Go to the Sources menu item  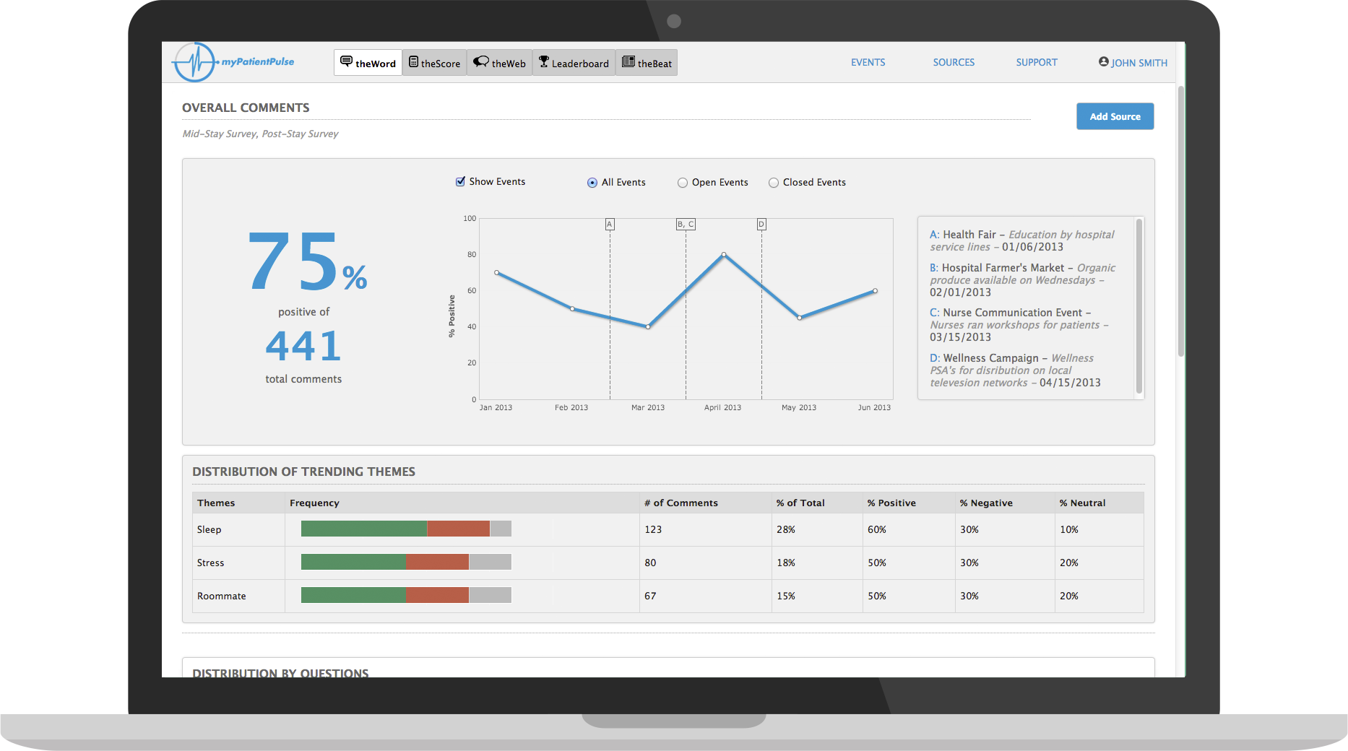click(954, 63)
